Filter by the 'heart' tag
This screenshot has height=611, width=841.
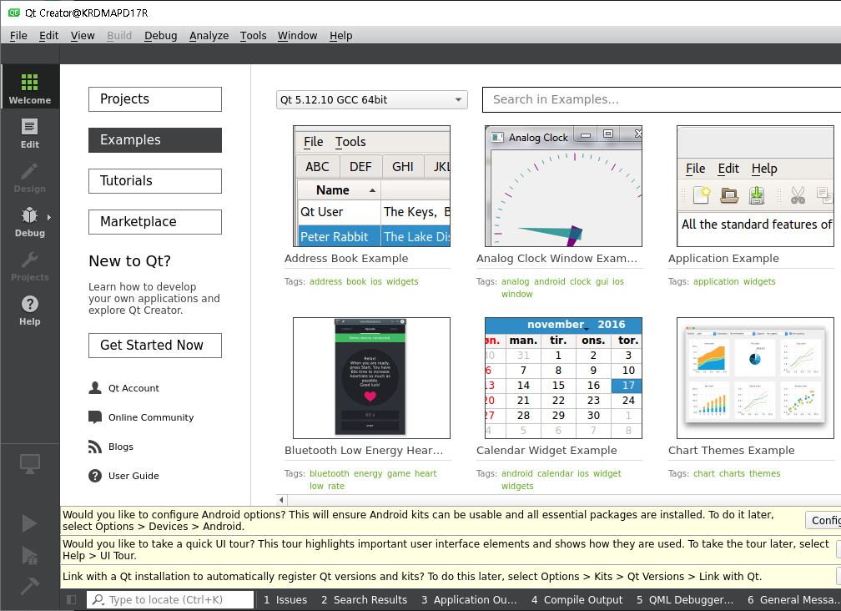coord(426,473)
